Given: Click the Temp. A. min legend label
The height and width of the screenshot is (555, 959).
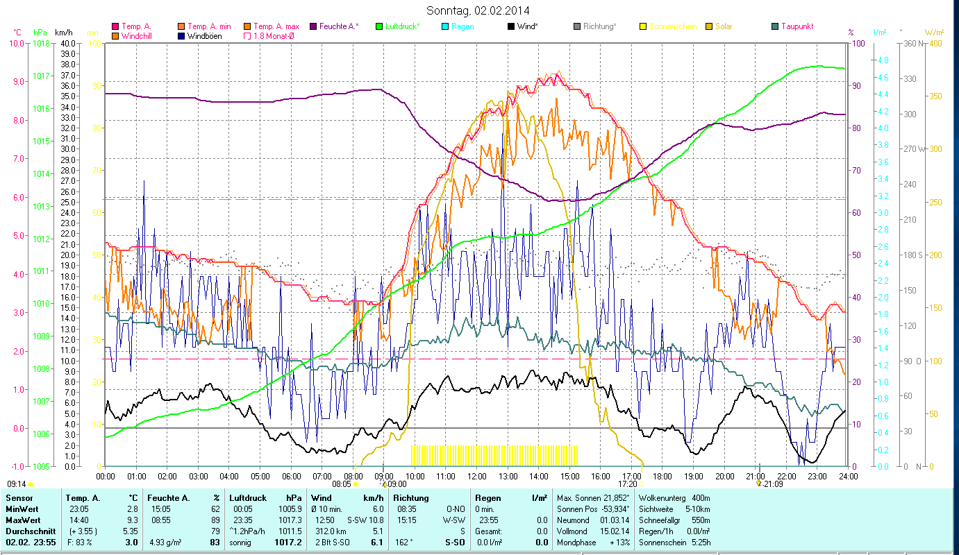Looking at the screenshot, I should [210, 26].
